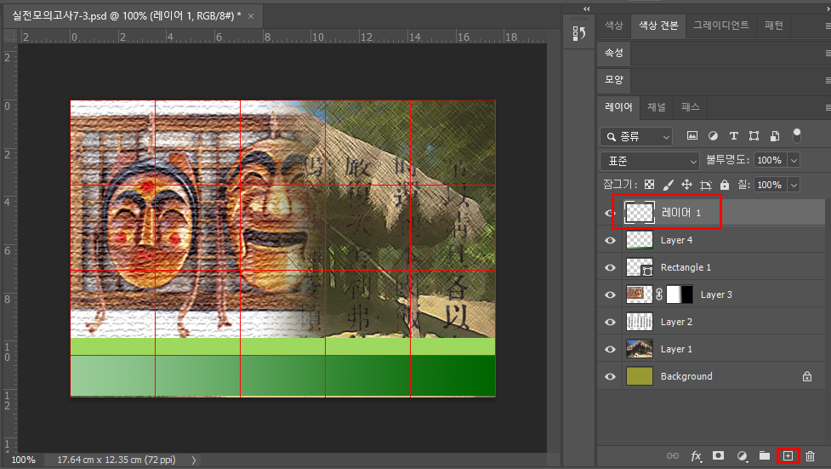The image size is (831, 469).
Task: Create a new layer group folder
Action: click(x=765, y=456)
